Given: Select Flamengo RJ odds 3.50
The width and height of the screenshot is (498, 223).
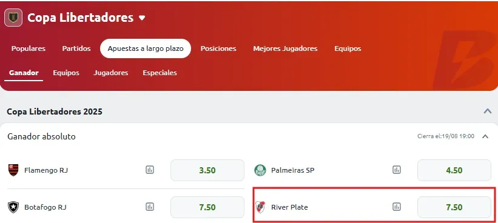Looking at the screenshot, I should (x=207, y=170).
